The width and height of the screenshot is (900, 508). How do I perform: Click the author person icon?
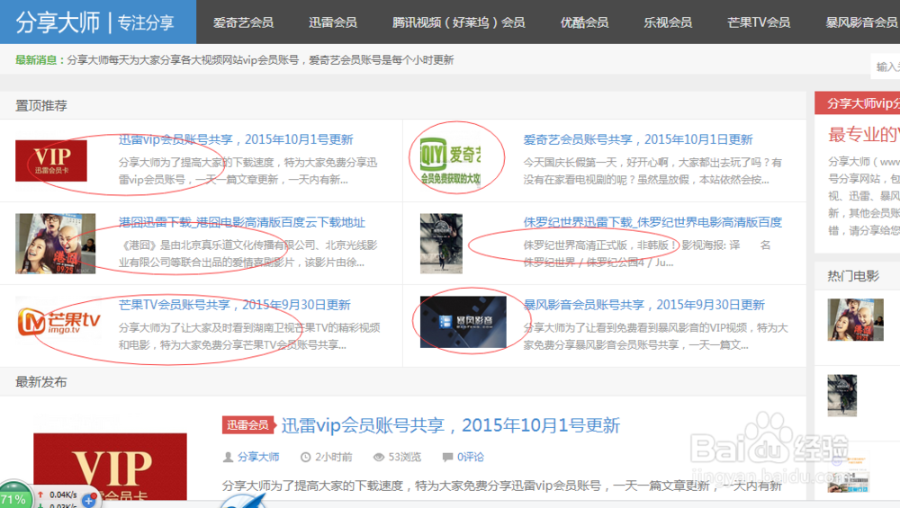point(228,457)
